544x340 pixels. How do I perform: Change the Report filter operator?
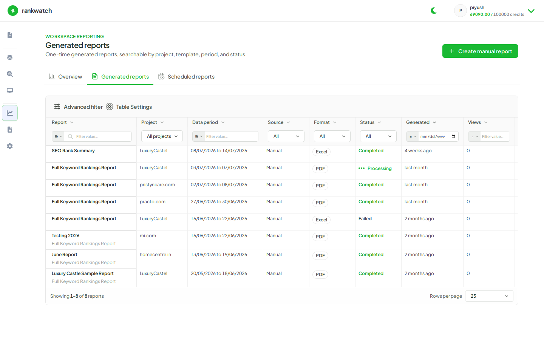pos(58,136)
